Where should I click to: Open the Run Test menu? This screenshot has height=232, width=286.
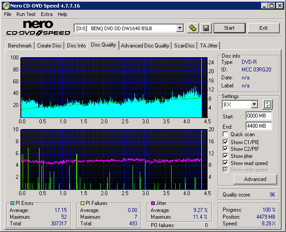coord(26,14)
